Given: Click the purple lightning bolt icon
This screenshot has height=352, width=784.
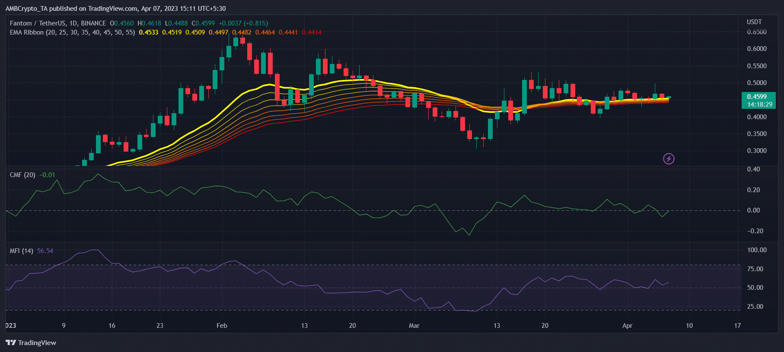Looking at the screenshot, I should click(669, 159).
